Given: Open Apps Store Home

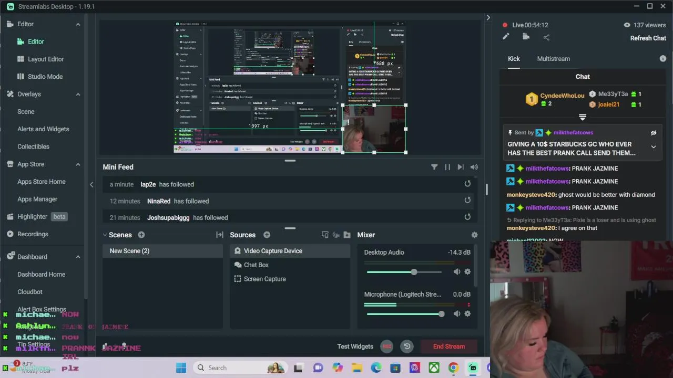Looking at the screenshot, I should pos(42,182).
